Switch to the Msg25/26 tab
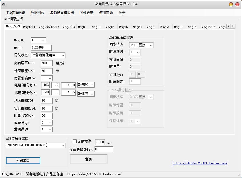The image size is (242, 178). click(208, 27)
